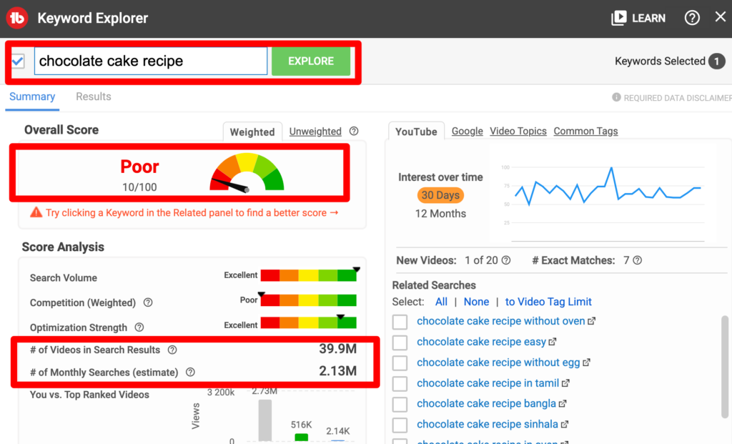Switch to the Results tab
Viewport: 732px width, 444px height.
coord(94,97)
